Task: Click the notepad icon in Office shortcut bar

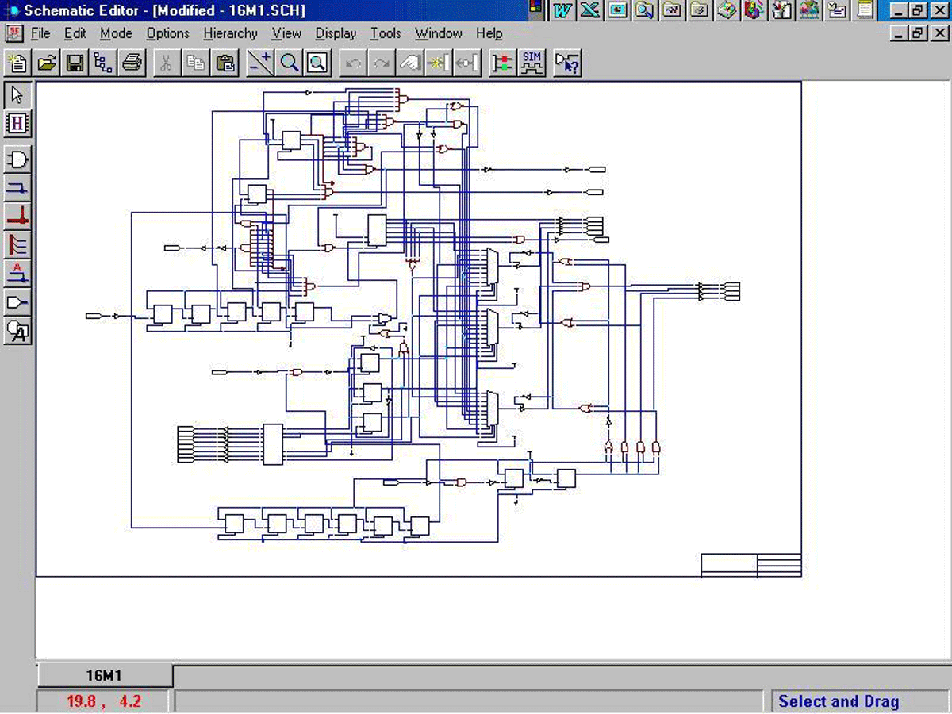Action: (864, 10)
